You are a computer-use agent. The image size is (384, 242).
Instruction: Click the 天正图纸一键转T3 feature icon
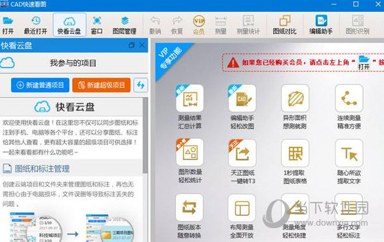[x=242, y=153]
